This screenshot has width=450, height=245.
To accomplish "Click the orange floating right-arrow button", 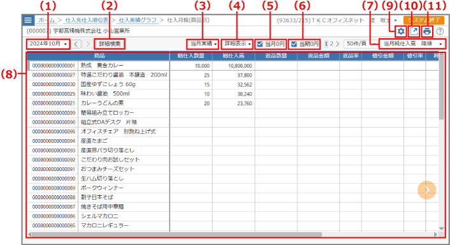I will 427,190.
